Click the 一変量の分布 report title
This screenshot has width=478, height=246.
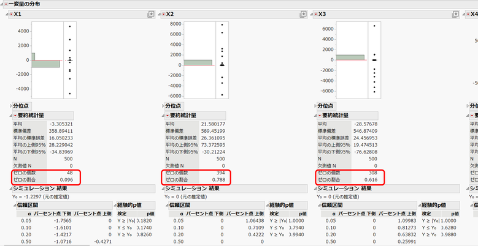coord(24,4)
